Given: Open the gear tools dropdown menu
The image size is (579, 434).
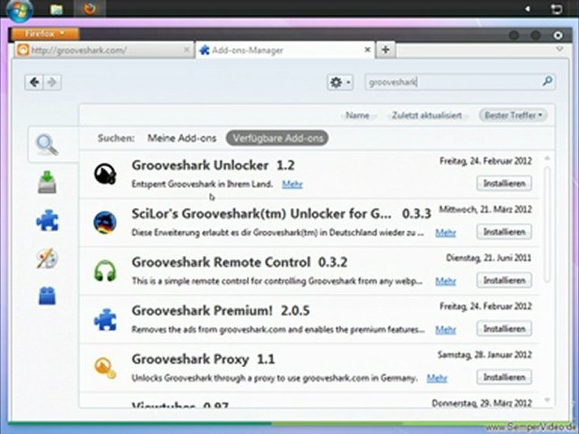Looking at the screenshot, I should [x=340, y=82].
